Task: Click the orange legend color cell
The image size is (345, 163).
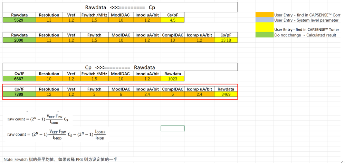Action: coord(265,15)
